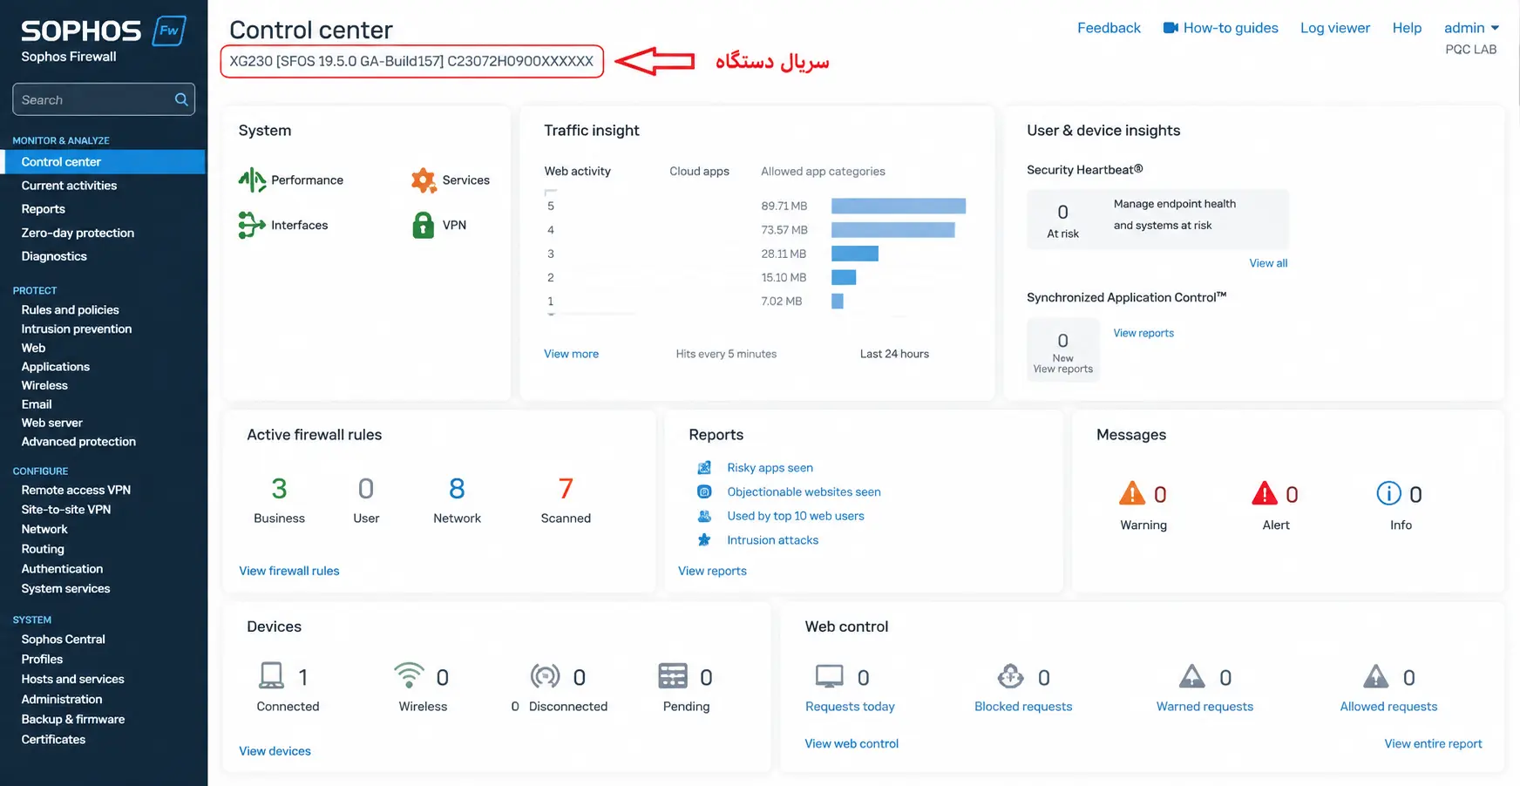
Task: Click the Sophos Fw logo badge
Action: (169, 30)
